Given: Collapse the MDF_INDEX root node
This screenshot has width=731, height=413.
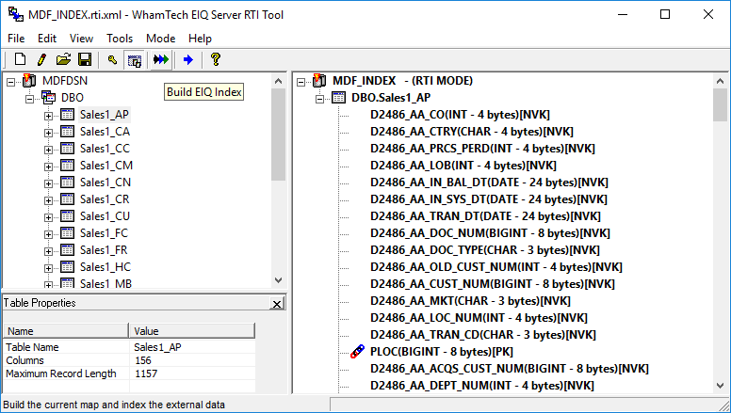Looking at the screenshot, I should [301, 83].
